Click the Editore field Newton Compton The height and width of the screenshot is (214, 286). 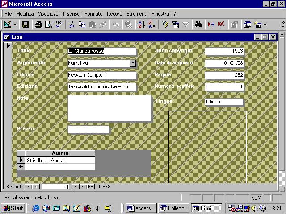click(x=102, y=75)
